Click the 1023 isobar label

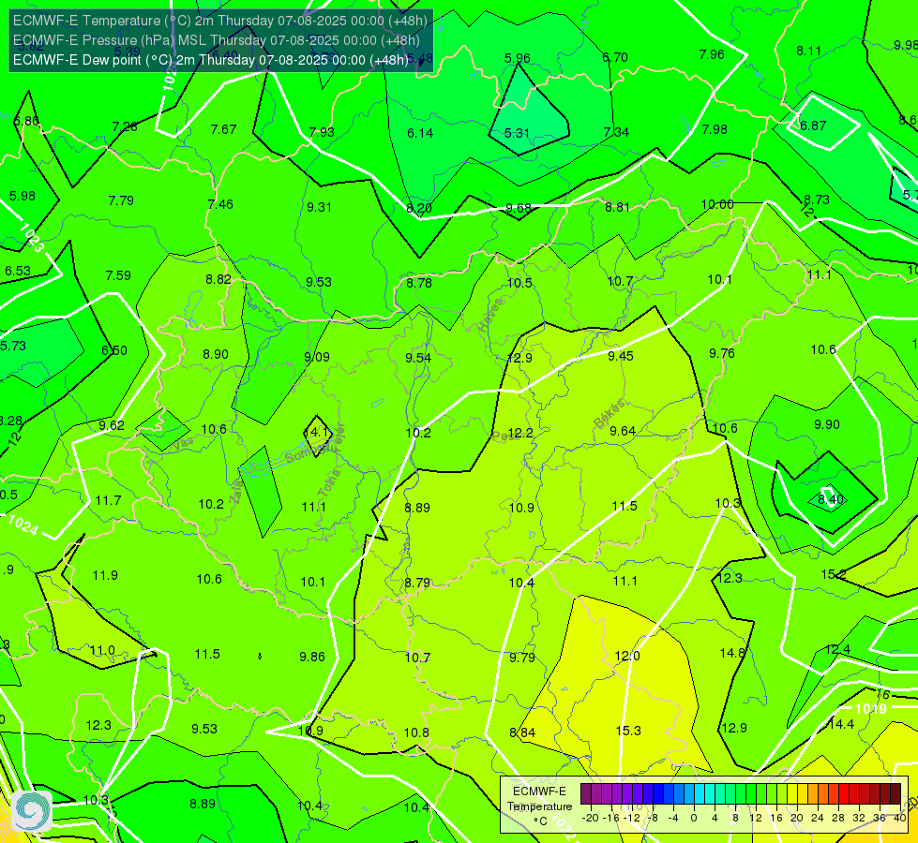32,238
